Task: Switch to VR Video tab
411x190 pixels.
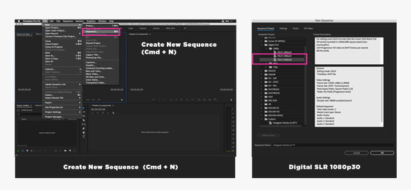Action: [308, 28]
